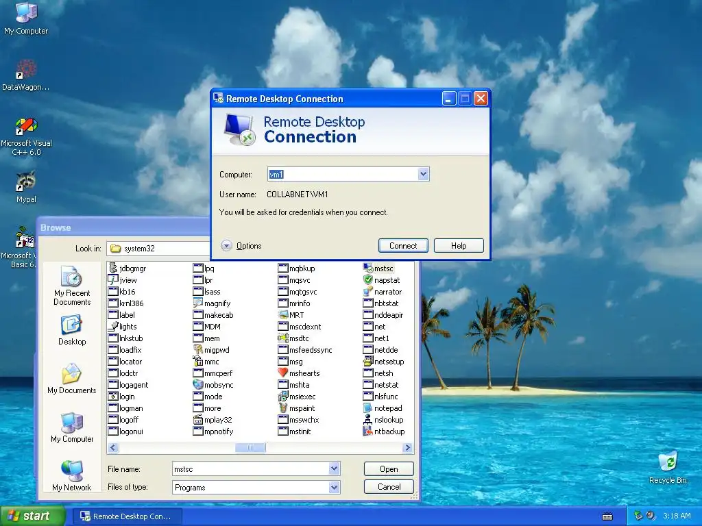Click file list scrollbar right arrow

[x=407, y=448]
